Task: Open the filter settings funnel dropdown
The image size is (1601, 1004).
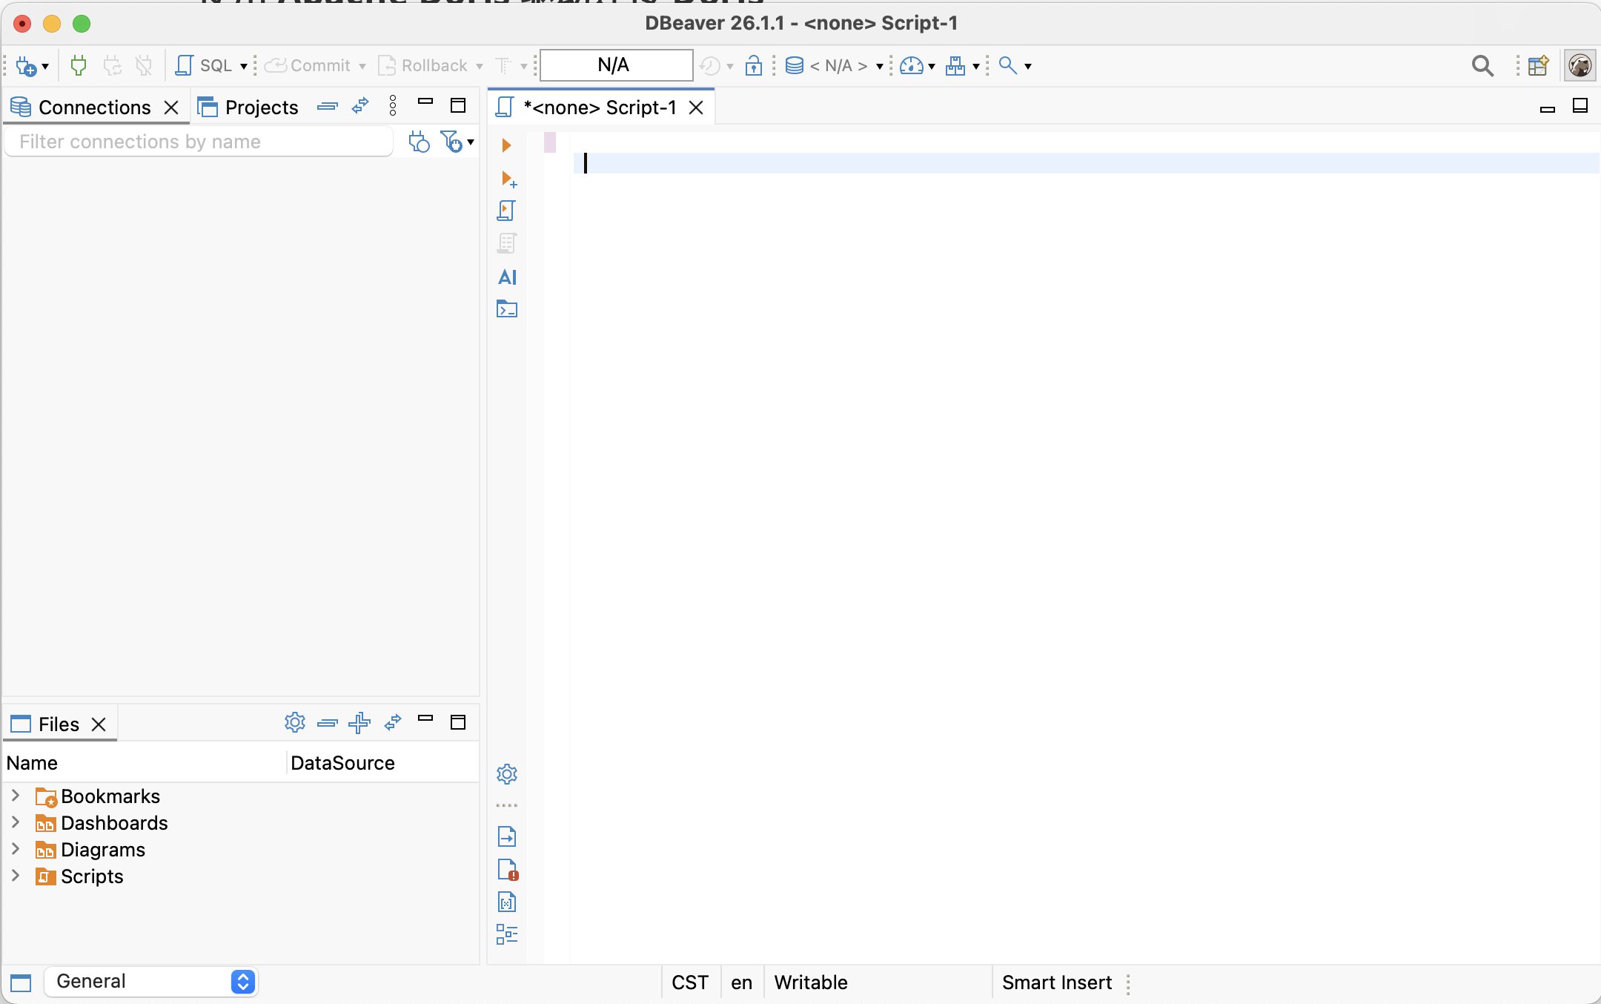Action: pos(457,141)
